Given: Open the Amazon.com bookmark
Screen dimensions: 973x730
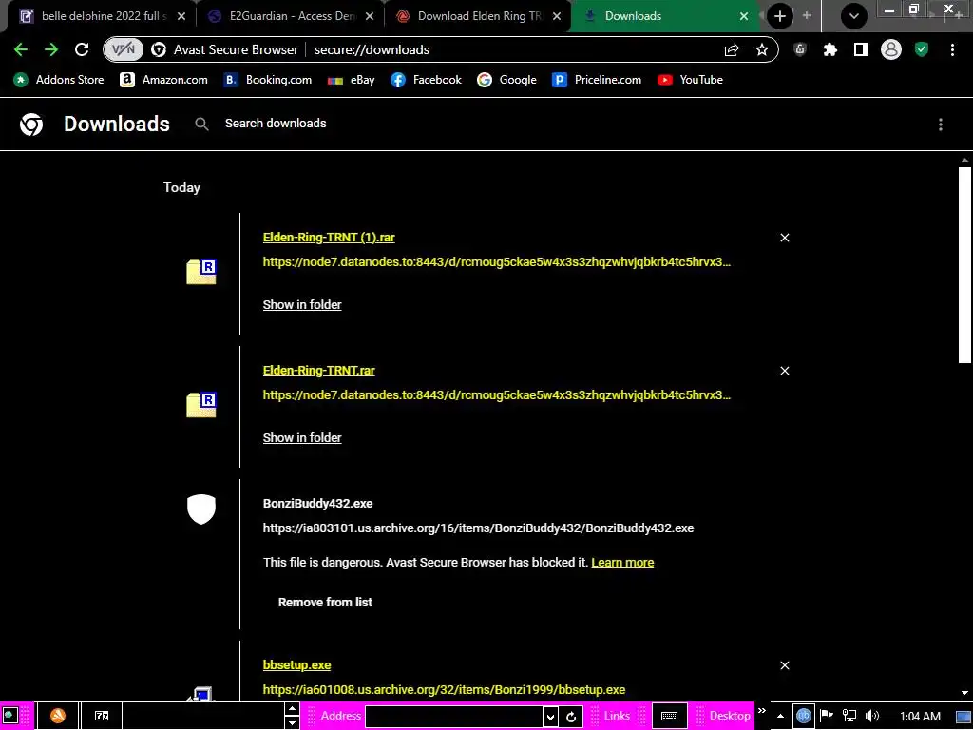Looking at the screenshot, I should point(163,80).
